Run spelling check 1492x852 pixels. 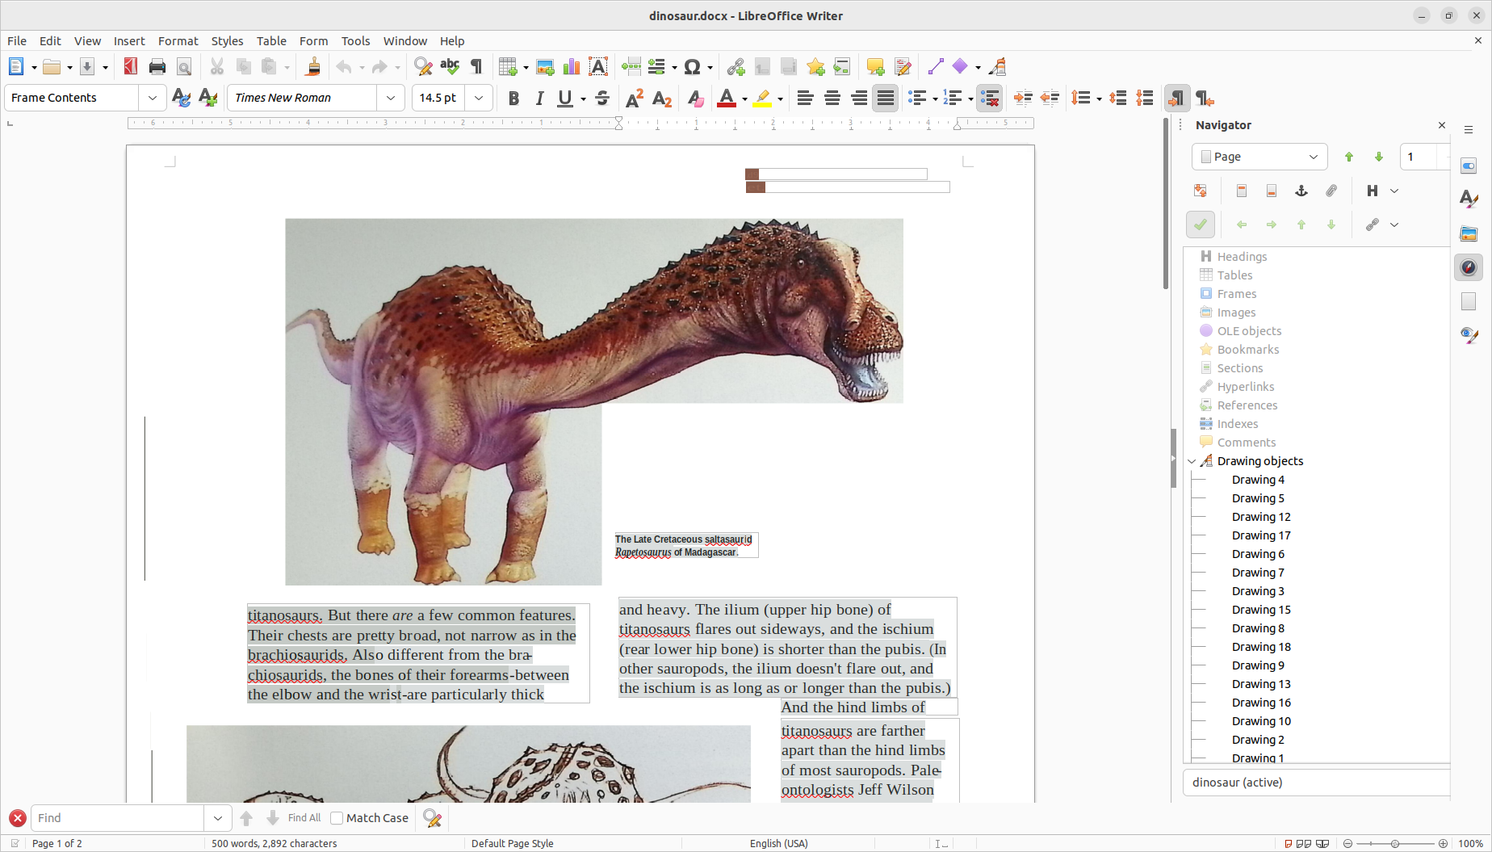[x=450, y=67]
